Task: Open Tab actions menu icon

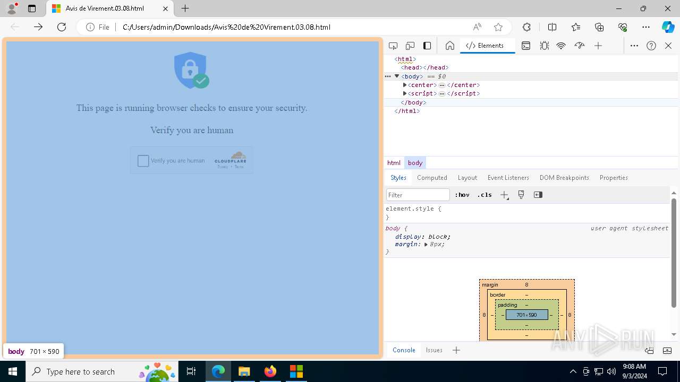Action: tap(32, 8)
